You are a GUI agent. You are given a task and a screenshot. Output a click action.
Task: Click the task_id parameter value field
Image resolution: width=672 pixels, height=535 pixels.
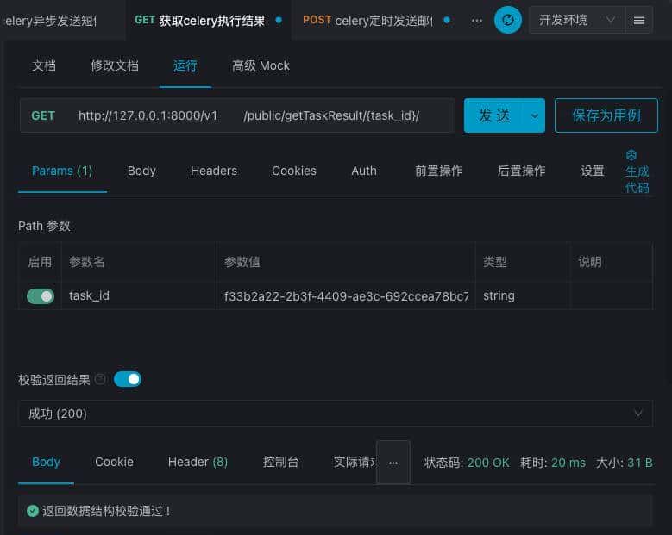pos(346,296)
